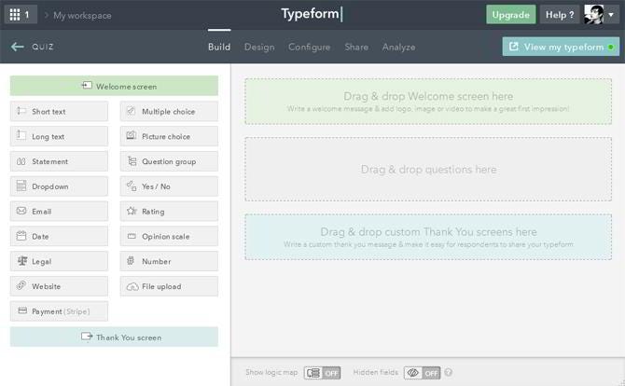Click the Thank You screen exit icon
625x386 pixels.
click(x=87, y=337)
